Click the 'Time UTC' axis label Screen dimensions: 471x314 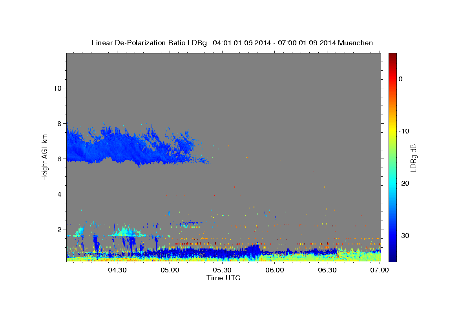pyautogui.click(x=223, y=278)
